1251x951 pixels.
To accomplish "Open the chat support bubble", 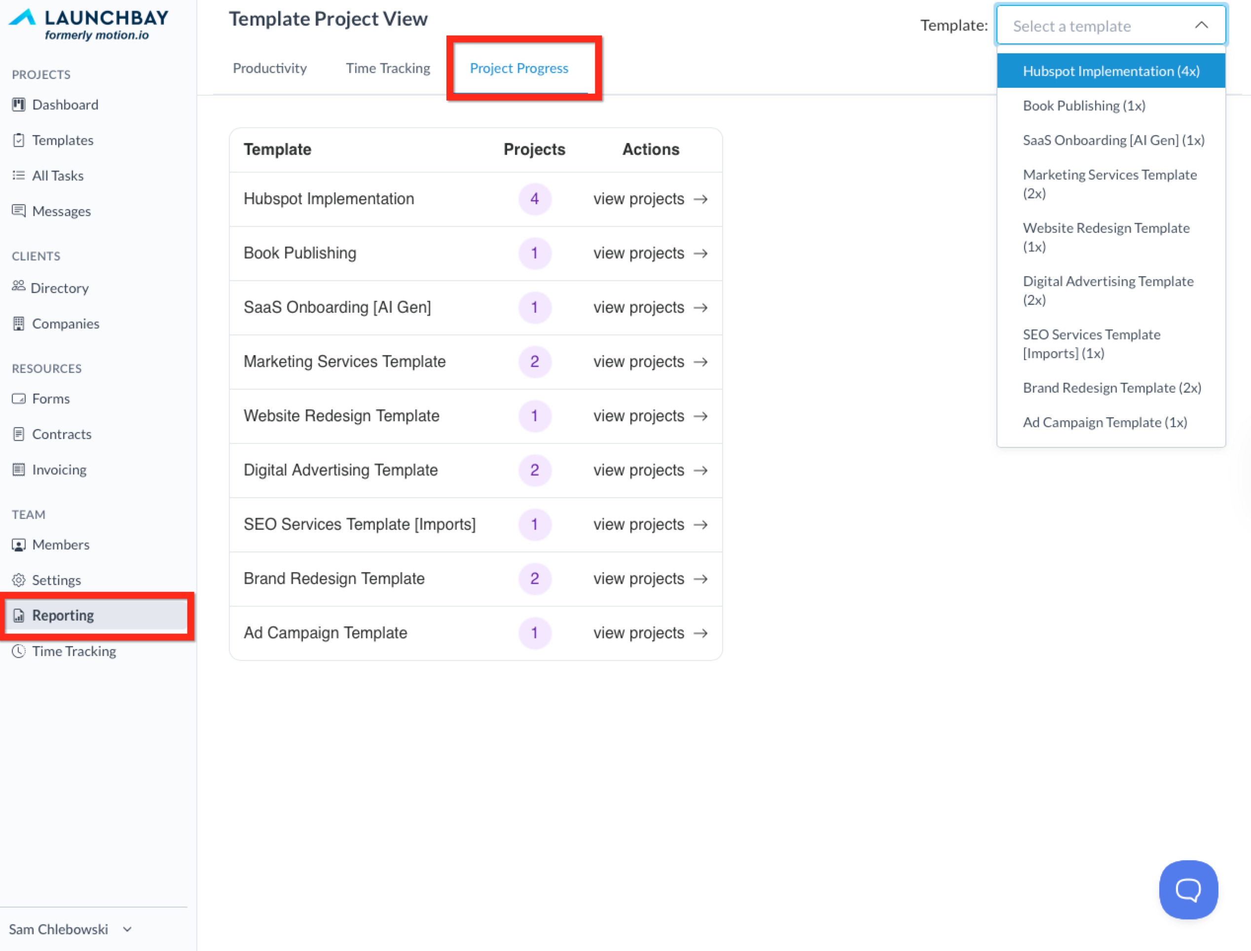I will 1187,889.
